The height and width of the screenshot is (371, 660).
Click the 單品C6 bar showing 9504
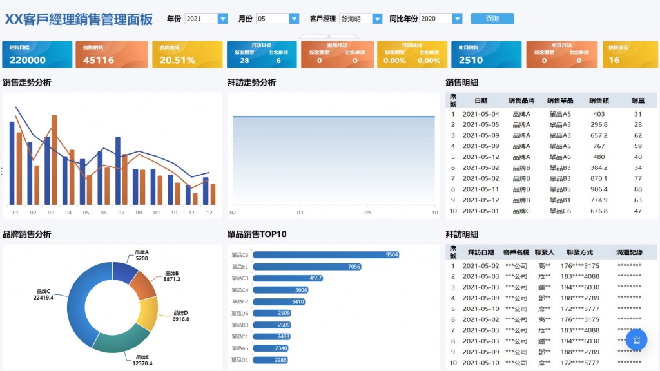pos(326,255)
